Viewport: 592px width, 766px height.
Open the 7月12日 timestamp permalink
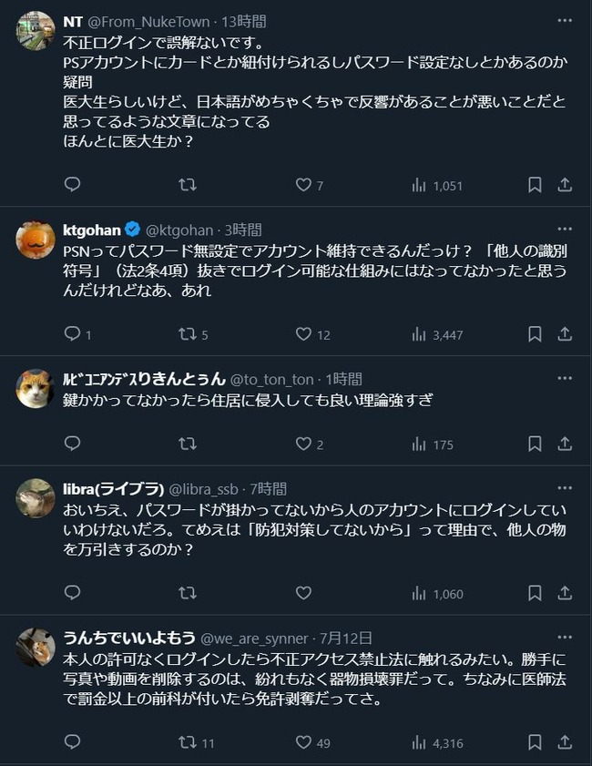click(346, 638)
